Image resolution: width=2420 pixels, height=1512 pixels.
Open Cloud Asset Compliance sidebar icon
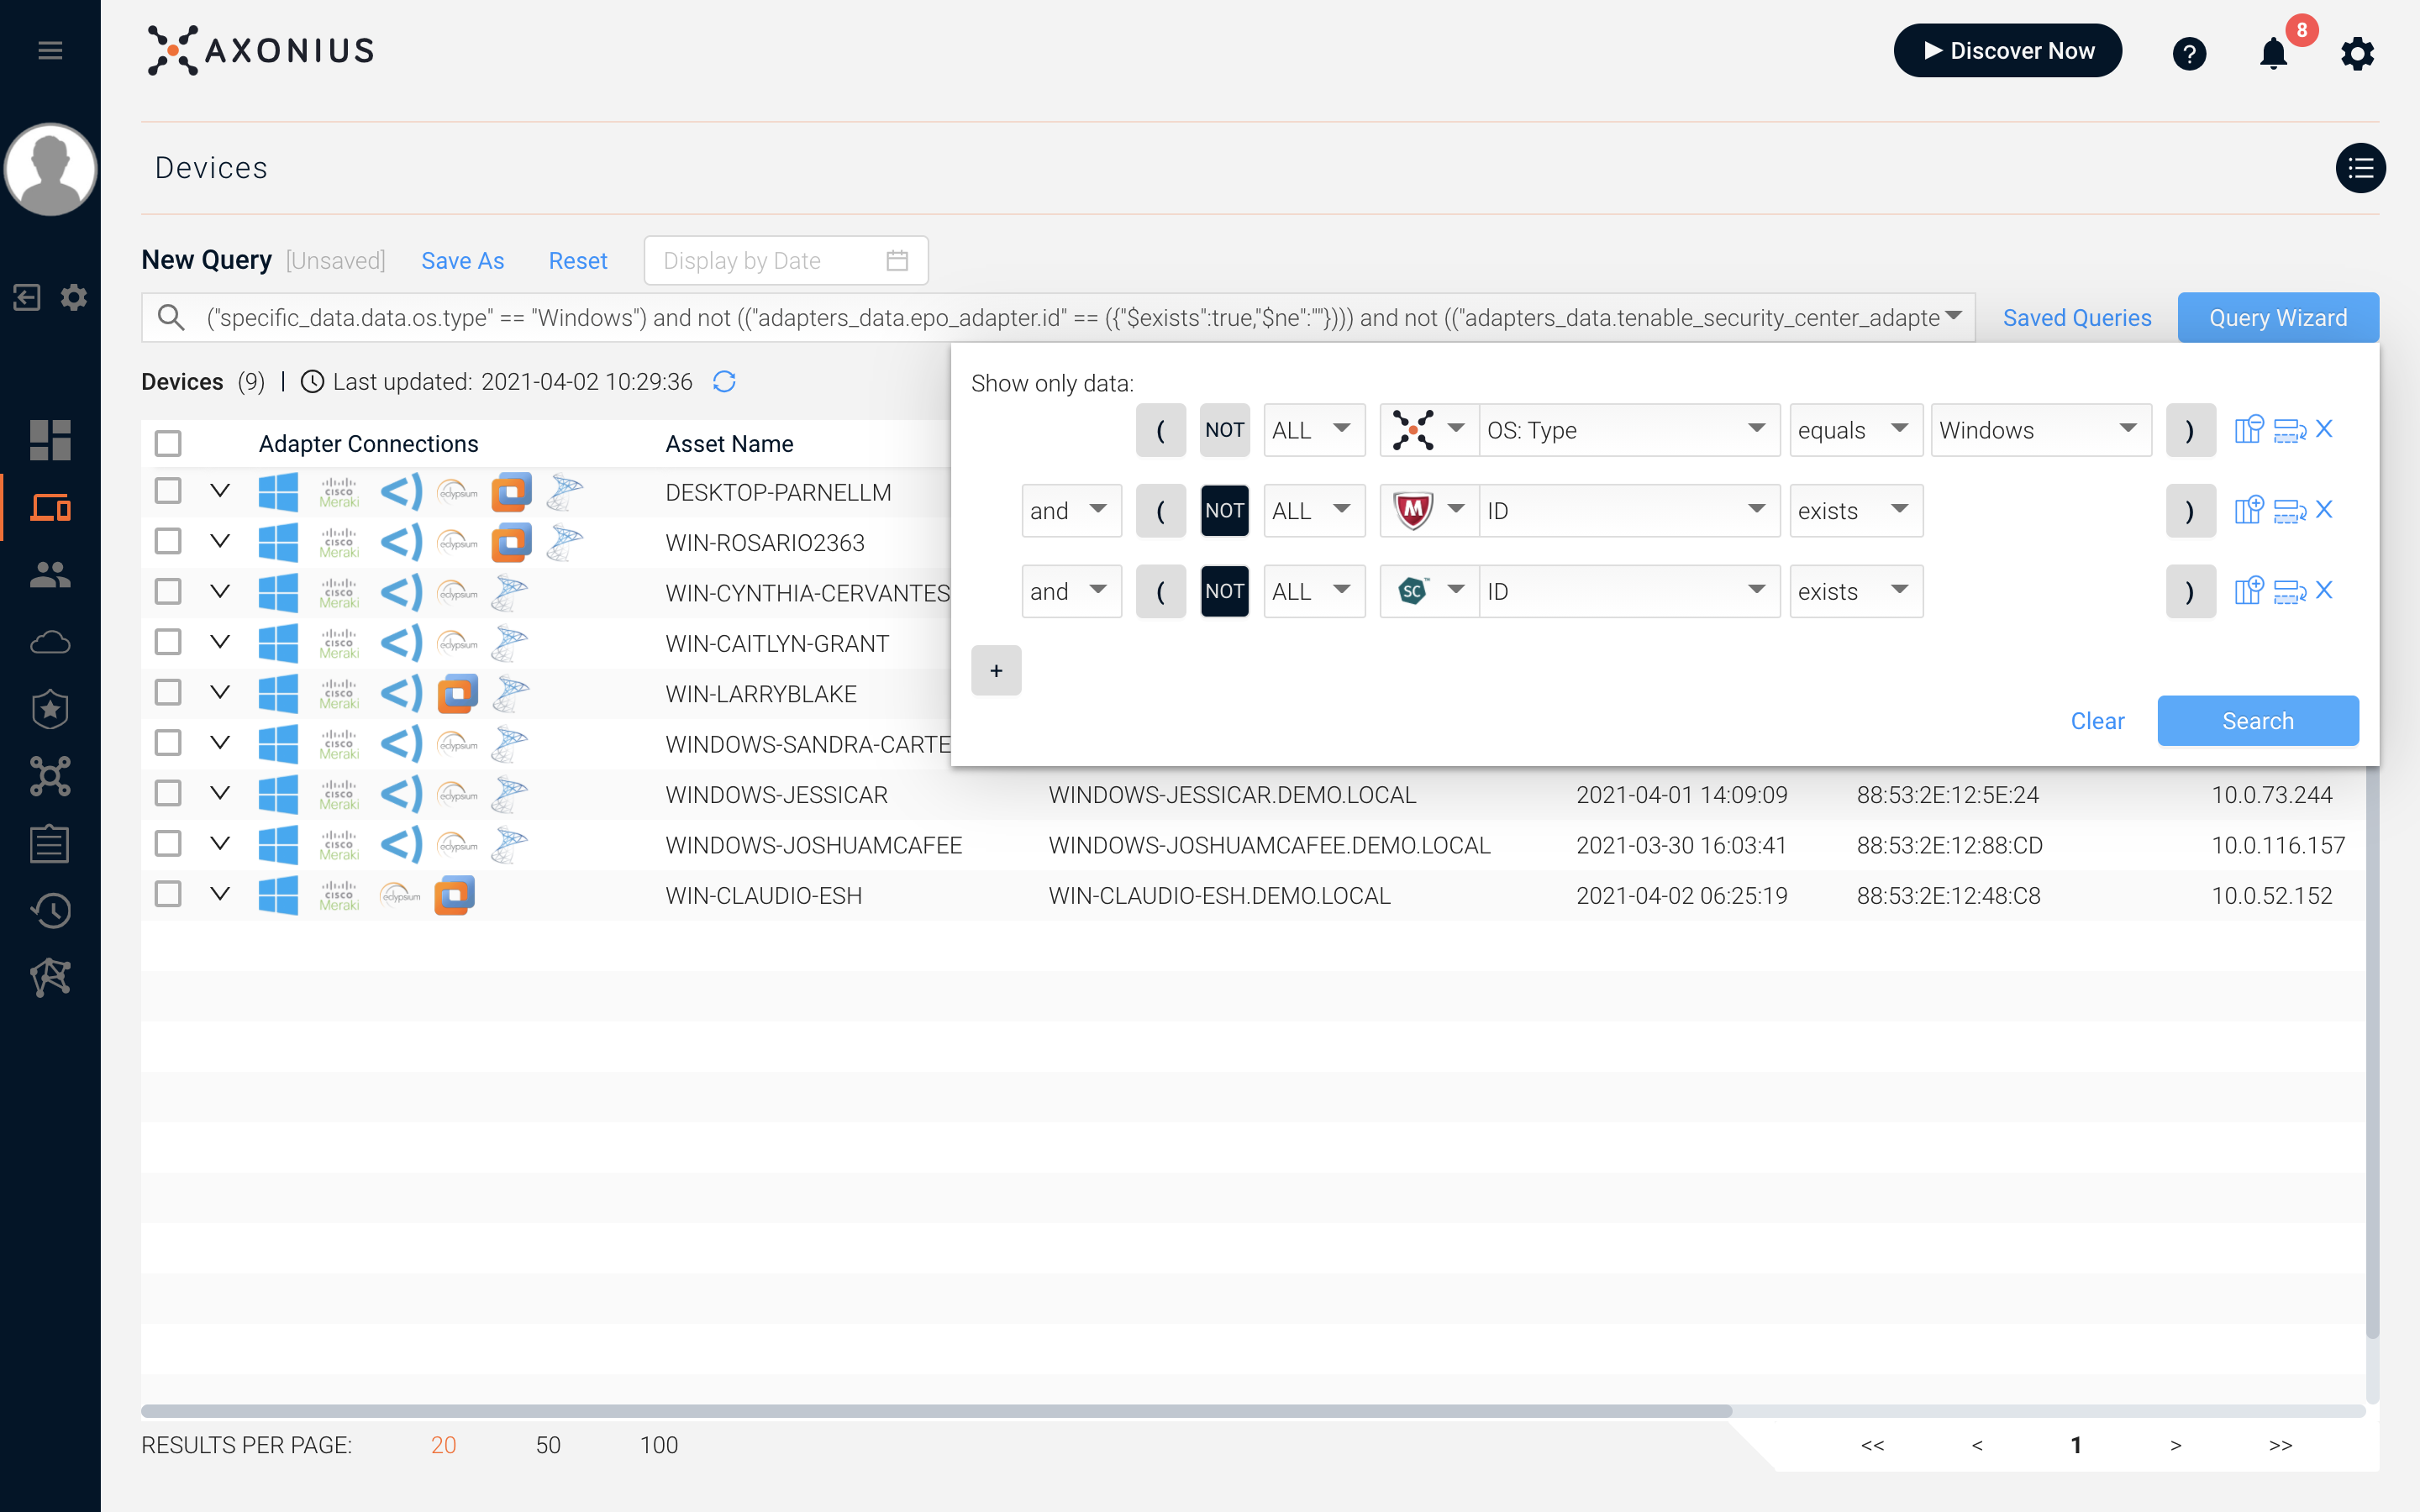pos(50,642)
